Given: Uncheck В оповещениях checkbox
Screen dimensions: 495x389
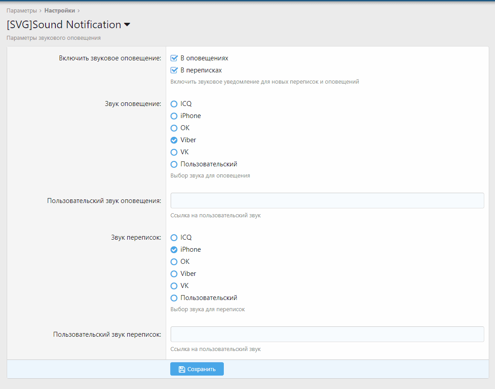Looking at the screenshot, I should click(173, 58).
